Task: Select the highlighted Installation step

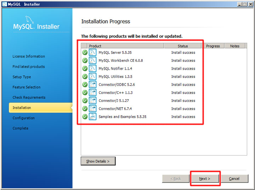Action: coord(41,108)
